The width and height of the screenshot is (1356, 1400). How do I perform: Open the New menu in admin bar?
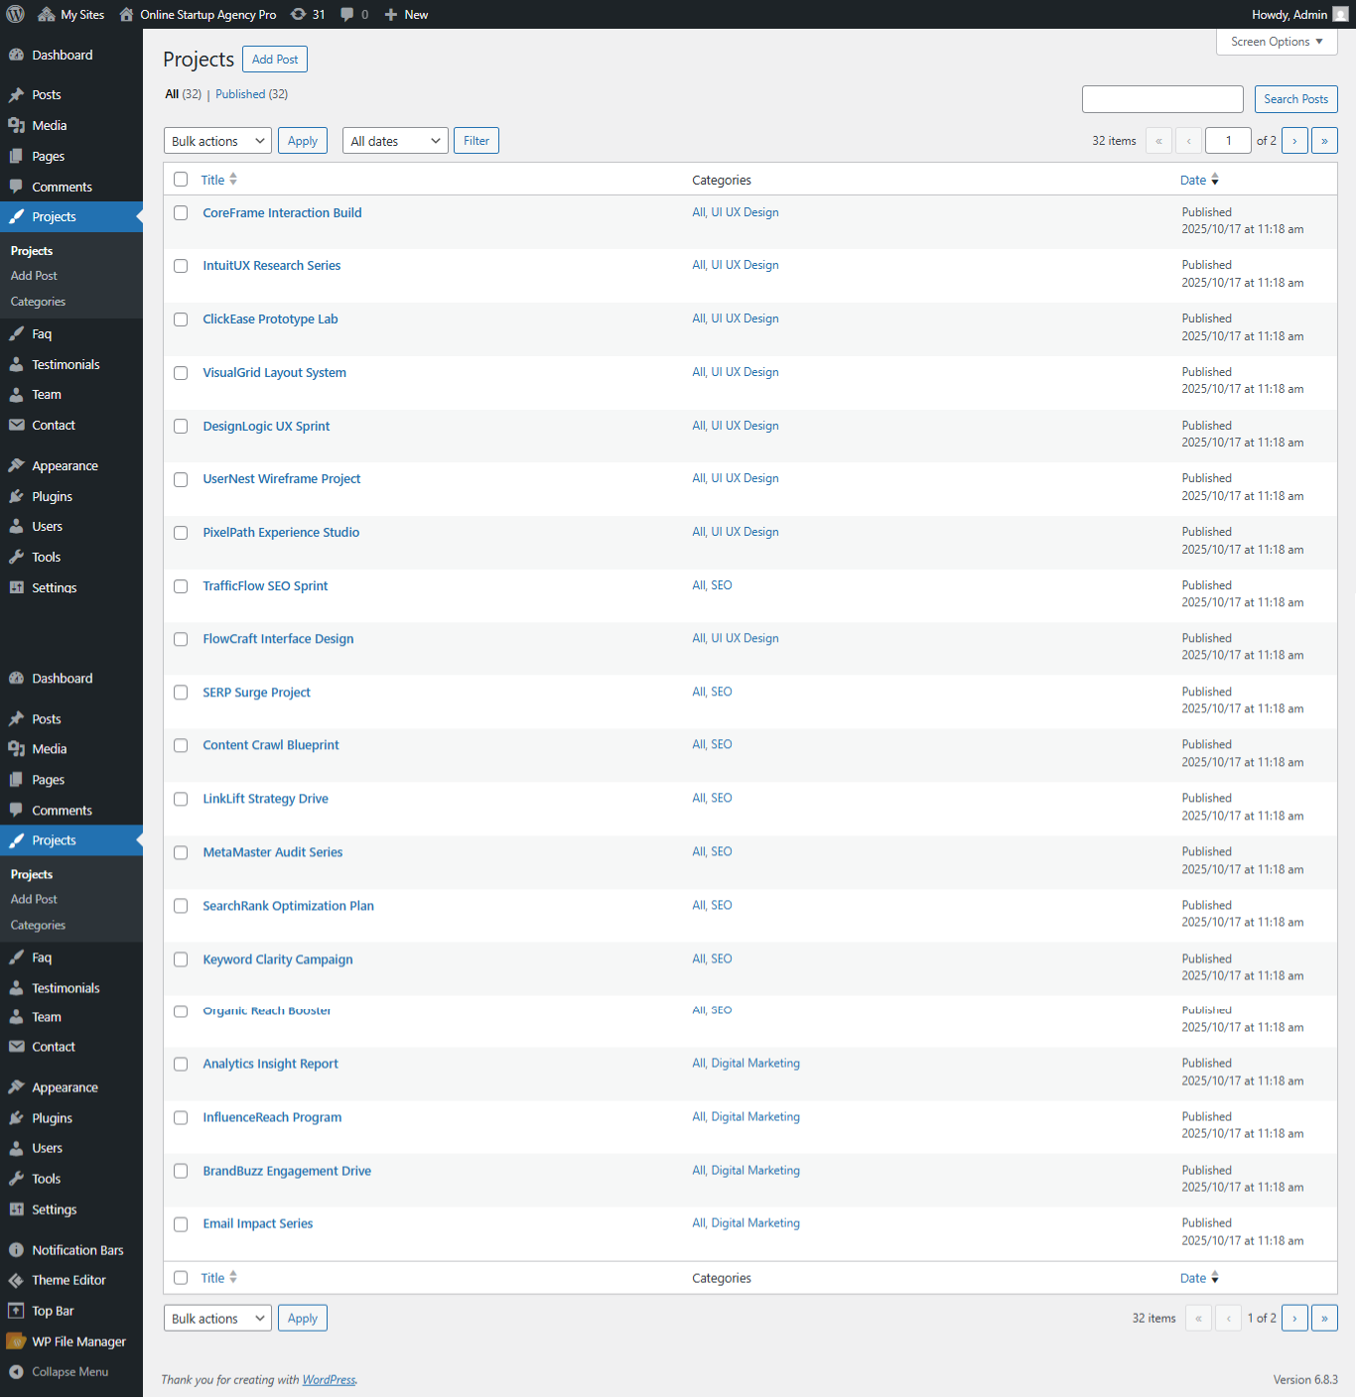(x=406, y=14)
